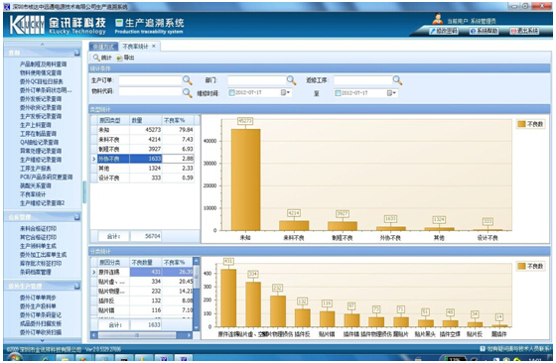Click the 修改密码 pencil button
556x363 pixels.
pyautogui.click(x=443, y=31)
